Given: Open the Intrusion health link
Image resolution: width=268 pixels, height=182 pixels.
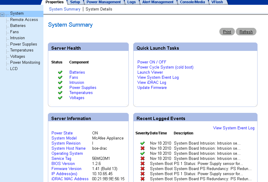Looking at the screenshot, I should tap(77, 83).
